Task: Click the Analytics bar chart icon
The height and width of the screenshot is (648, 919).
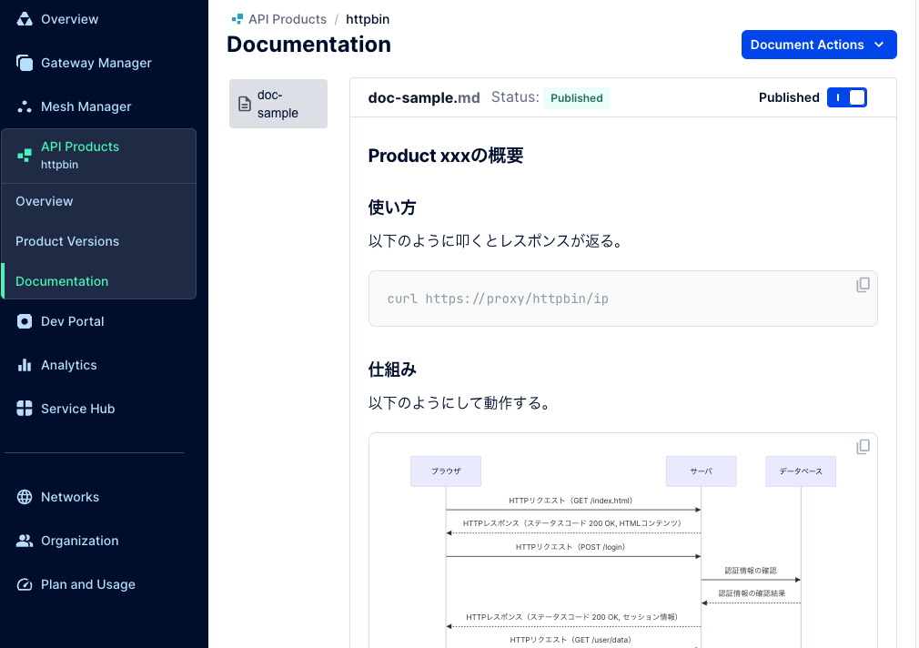Action: 24,365
